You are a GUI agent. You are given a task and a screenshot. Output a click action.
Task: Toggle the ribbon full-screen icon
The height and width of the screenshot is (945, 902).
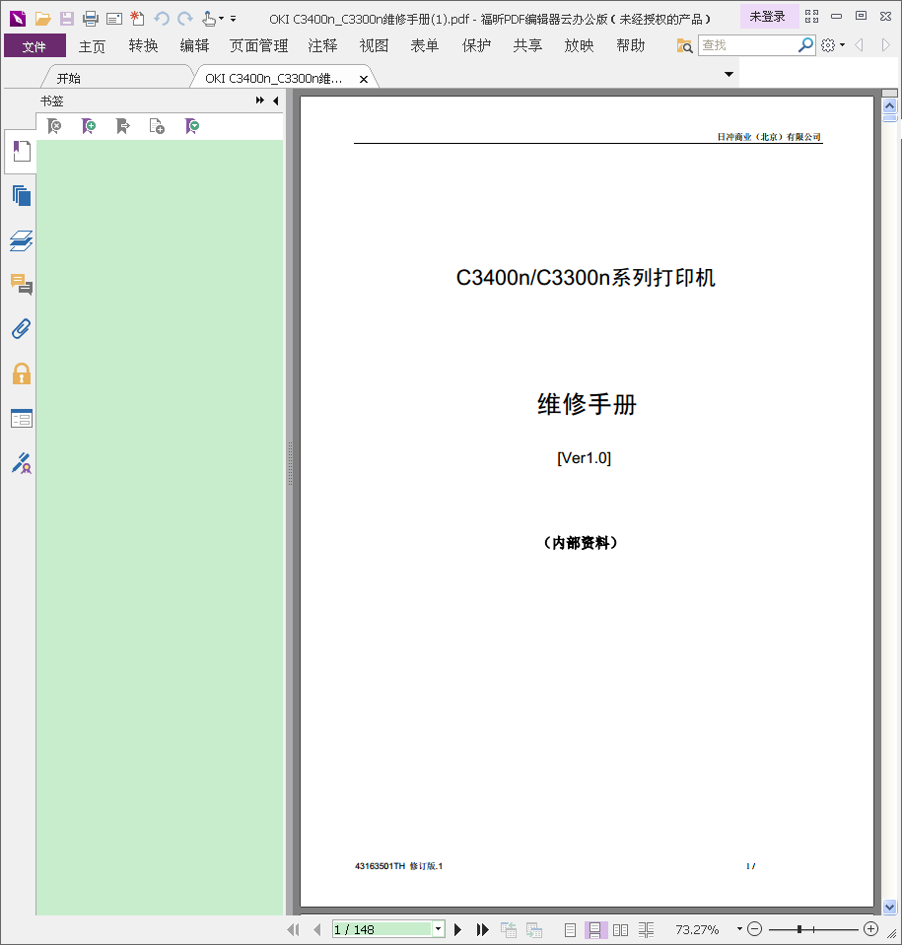tap(812, 17)
